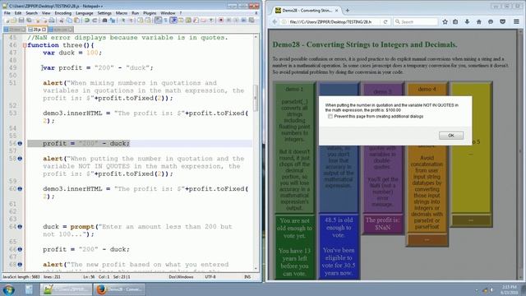Select the 28.js document tab

click(x=36, y=30)
